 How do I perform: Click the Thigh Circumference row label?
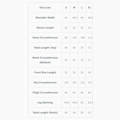pyautogui.click(x=45, y=93)
